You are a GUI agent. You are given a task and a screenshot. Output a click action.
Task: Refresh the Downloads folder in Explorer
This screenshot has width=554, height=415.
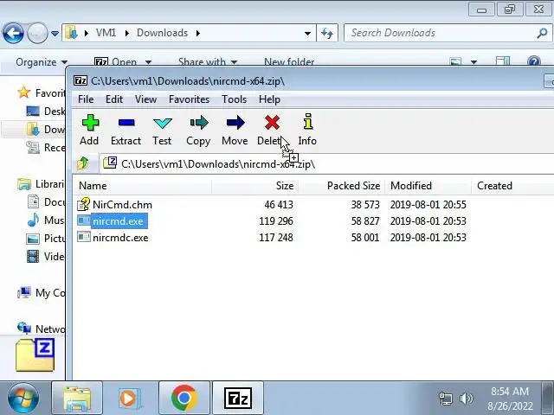(x=327, y=33)
